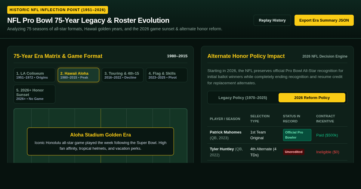This screenshot has width=361, height=189.
Task: Click the 75-Year Era Matrix & Game Format heading
Action: tap(58, 56)
